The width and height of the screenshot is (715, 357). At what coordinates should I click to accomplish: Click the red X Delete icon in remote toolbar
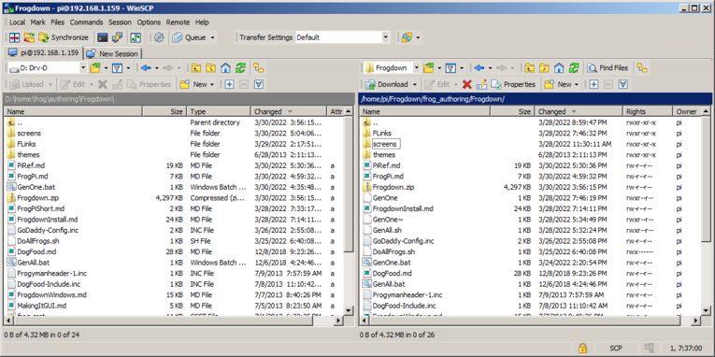466,84
